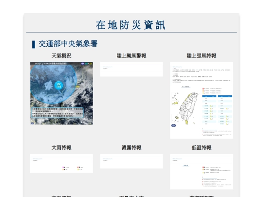Open the 大雨特報 preview panel

pyautogui.click(x=61, y=163)
